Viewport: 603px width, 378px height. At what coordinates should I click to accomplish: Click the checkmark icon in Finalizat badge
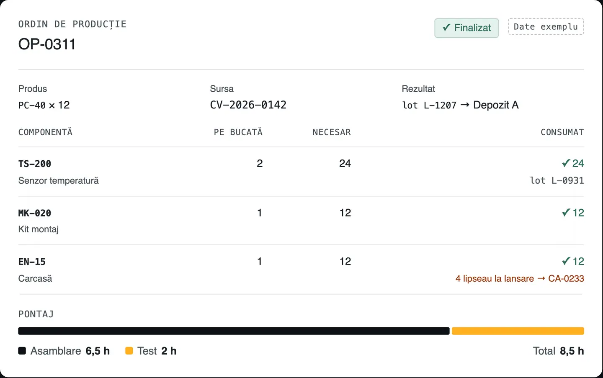click(446, 28)
